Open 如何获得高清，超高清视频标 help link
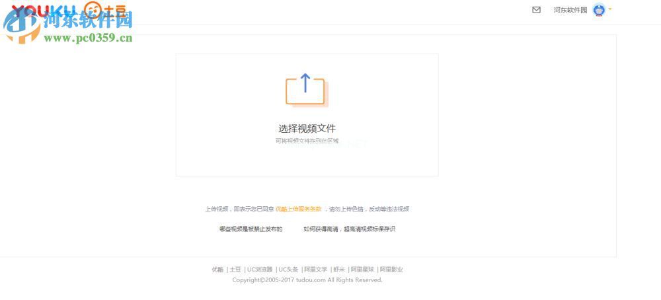The width and height of the screenshot is (661, 300). pyautogui.click(x=350, y=229)
